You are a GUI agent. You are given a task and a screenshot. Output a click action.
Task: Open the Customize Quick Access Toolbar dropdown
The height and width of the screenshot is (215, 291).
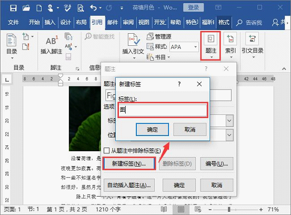click(122, 8)
